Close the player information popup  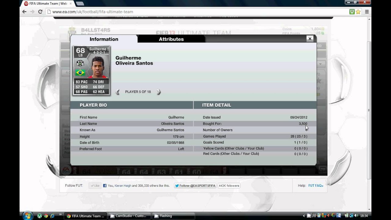[310, 39]
